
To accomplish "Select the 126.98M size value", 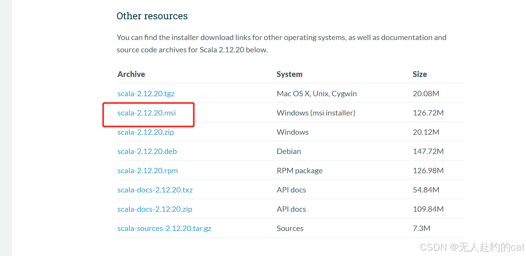I will [428, 171].
